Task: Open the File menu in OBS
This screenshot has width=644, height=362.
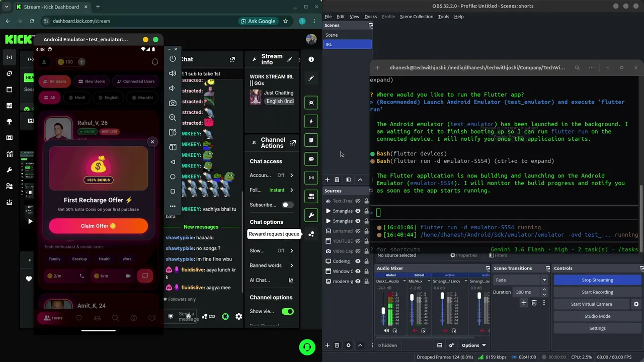Action: tap(328, 17)
